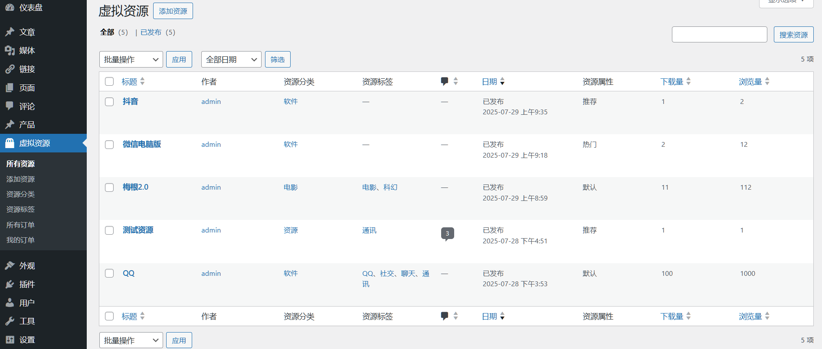Click into the search resources input field

[720, 35]
